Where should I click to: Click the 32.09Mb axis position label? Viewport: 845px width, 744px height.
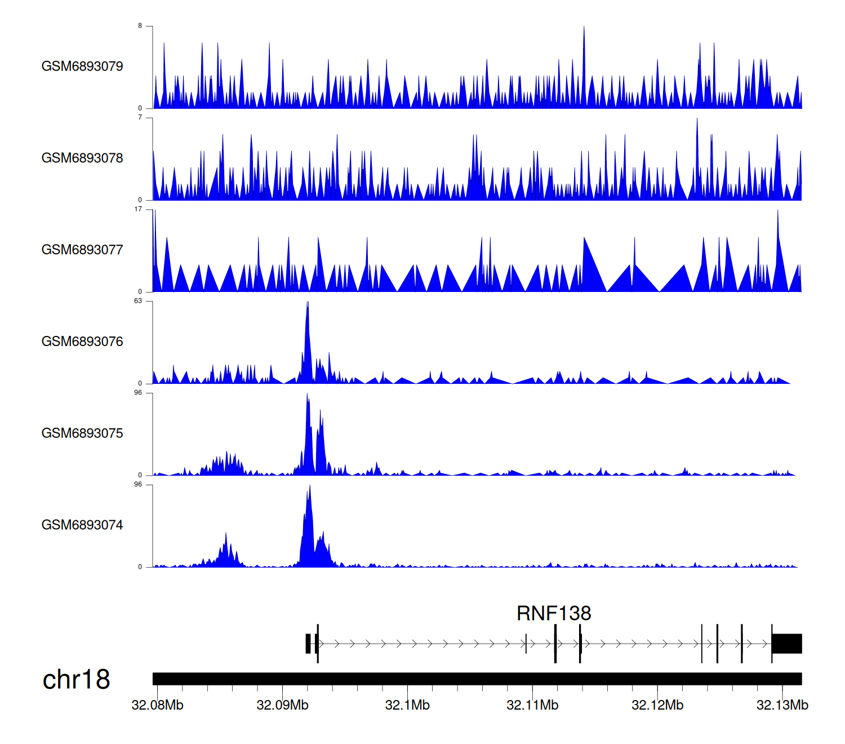(282, 705)
